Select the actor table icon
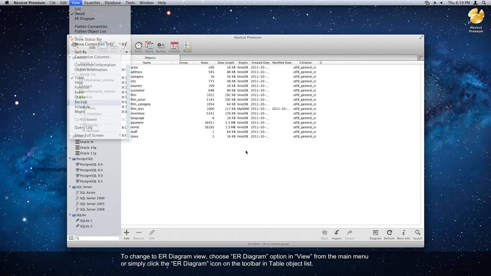This screenshot has height=276, width=491. (x=128, y=67)
